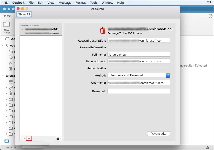Click the minus button to remove account
The image size is (214, 150).
29,139
